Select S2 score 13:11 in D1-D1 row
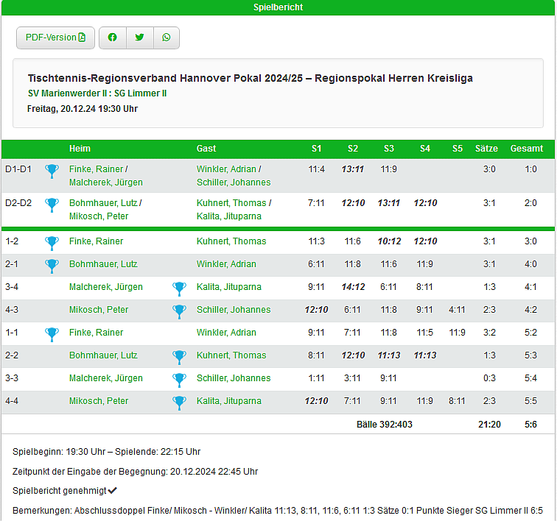This screenshot has width=557, height=521. [x=353, y=169]
